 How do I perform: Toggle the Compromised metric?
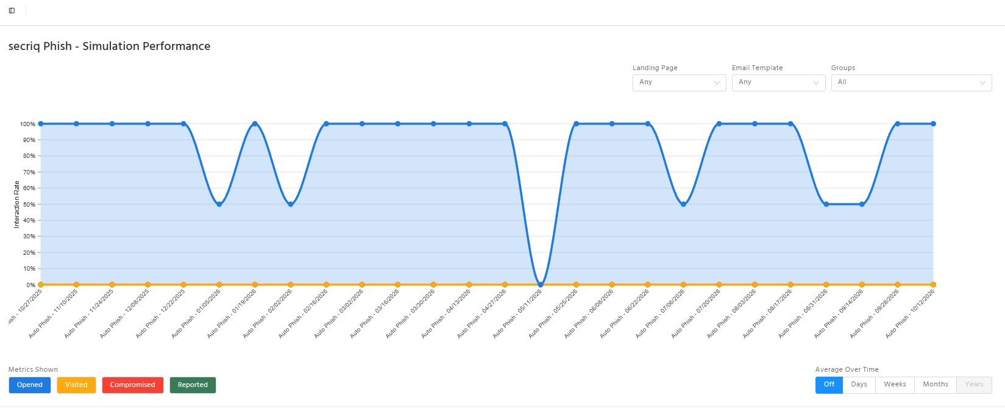[132, 385]
